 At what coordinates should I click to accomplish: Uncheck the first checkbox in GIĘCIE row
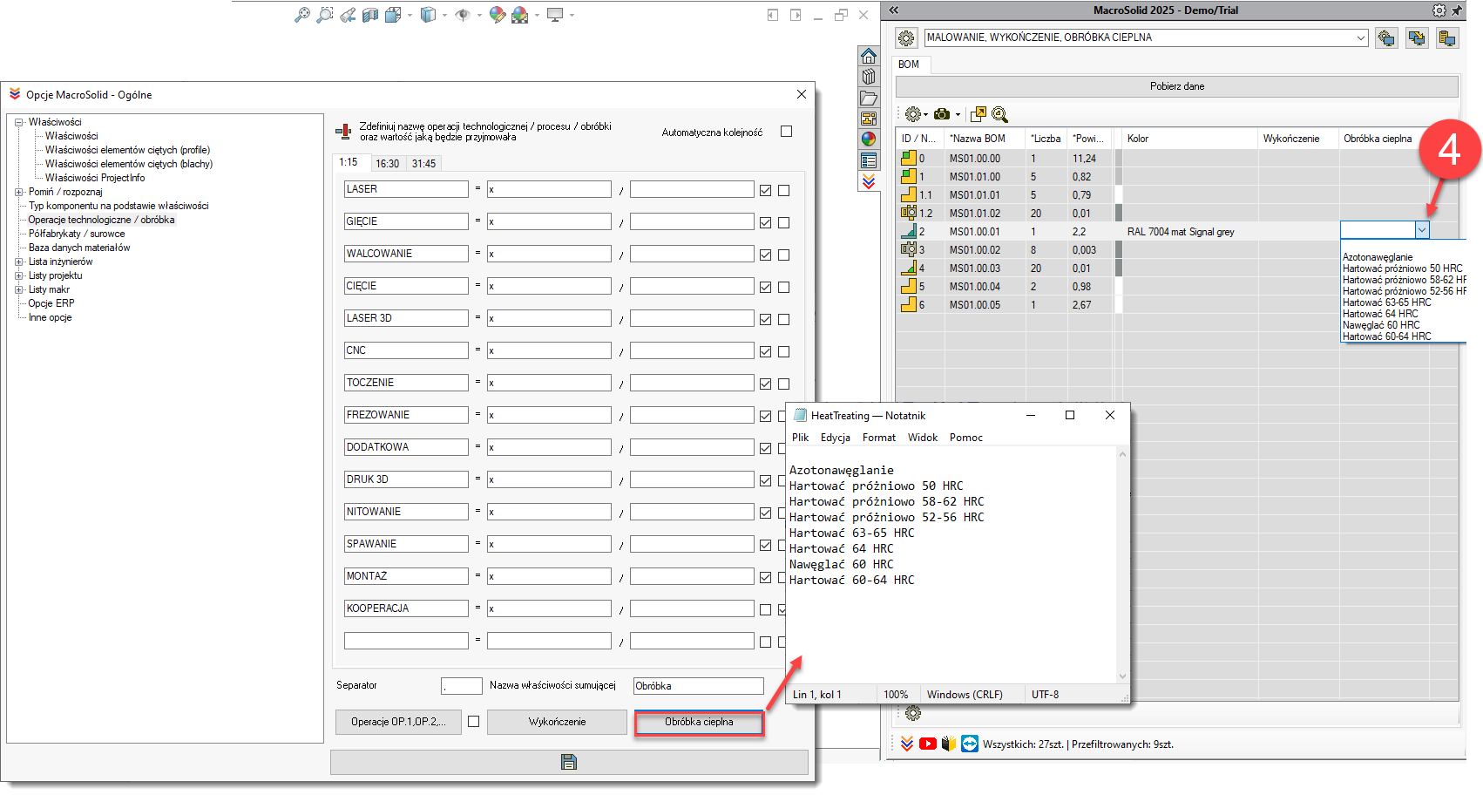coord(766,222)
